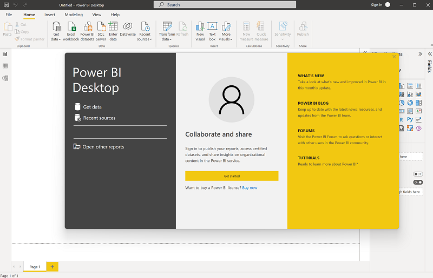Viewport: 433px width, 278px height.
Task: Open the Get data ribbon dropdown
Action: 56,31
